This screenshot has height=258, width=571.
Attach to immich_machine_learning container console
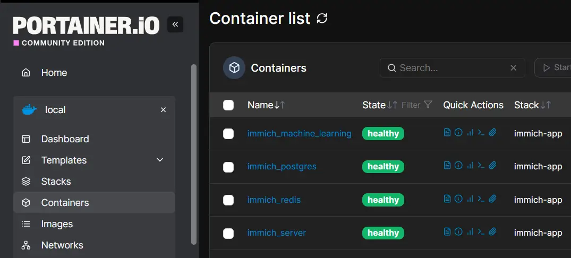(492, 133)
